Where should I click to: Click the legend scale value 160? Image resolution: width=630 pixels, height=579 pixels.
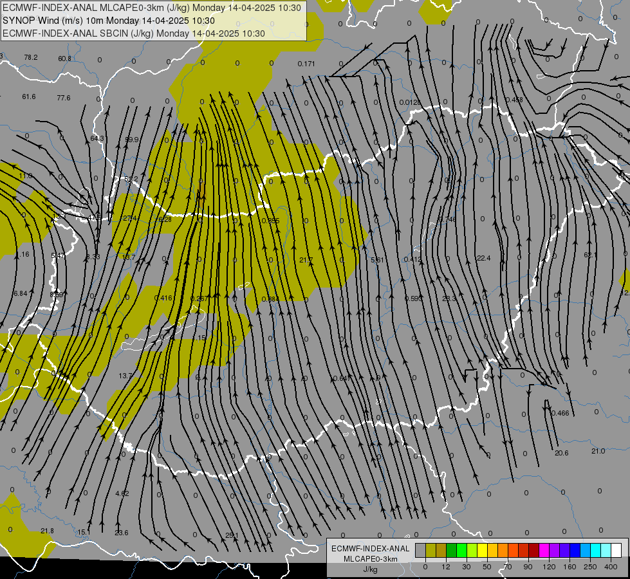(570, 567)
